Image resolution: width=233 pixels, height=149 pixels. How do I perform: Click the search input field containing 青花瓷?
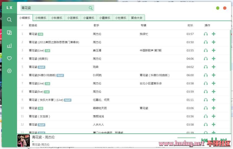pyautogui.click(x=54, y=8)
